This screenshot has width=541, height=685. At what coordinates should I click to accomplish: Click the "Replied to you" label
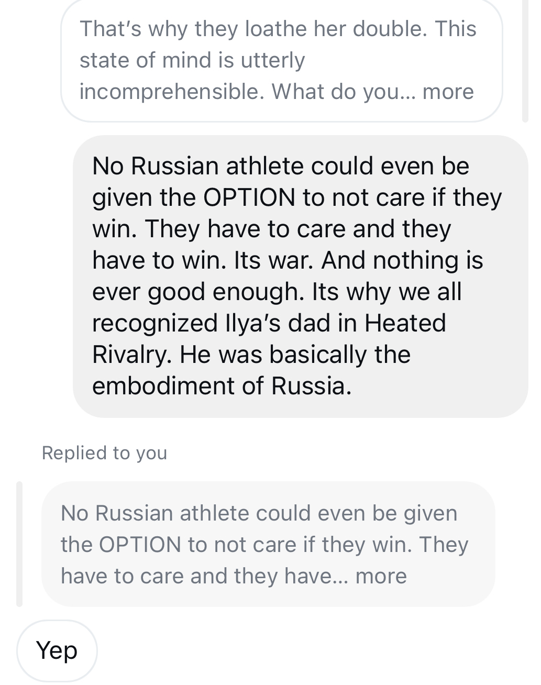point(104,452)
